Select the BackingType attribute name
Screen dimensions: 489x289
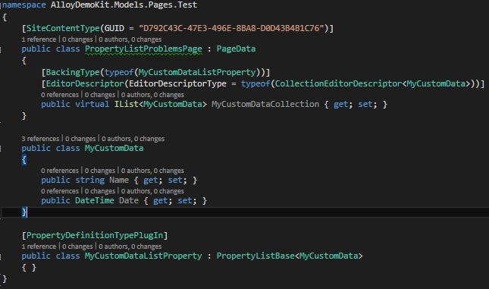point(73,72)
